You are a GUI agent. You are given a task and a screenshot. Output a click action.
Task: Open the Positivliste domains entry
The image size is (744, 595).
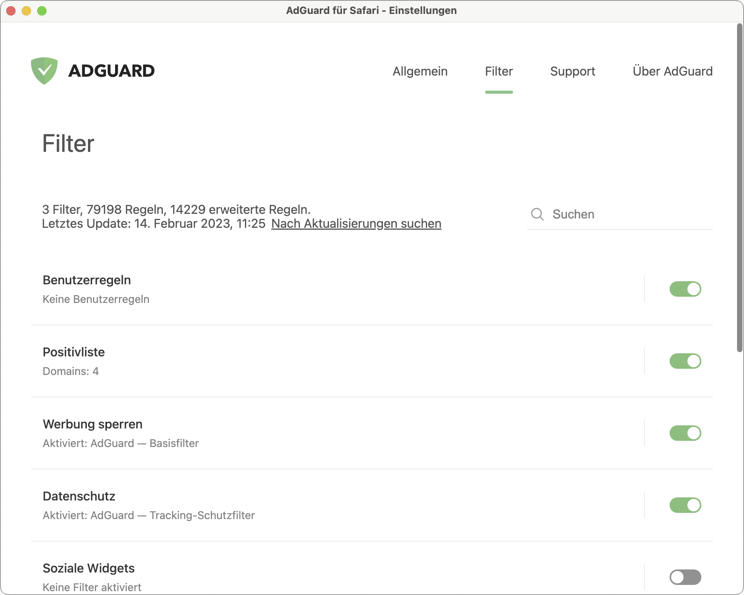point(74,352)
